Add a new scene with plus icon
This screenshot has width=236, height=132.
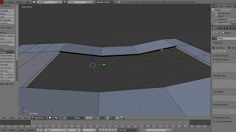pyautogui.click(x=88, y=2)
